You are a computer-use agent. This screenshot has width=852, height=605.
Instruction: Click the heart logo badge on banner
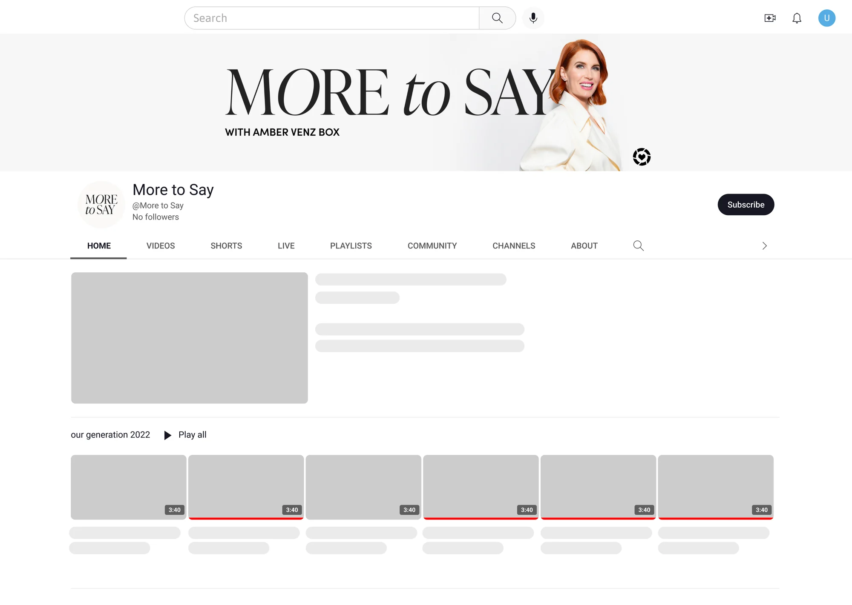[x=642, y=157]
